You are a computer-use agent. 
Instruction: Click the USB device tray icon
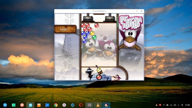182,105
